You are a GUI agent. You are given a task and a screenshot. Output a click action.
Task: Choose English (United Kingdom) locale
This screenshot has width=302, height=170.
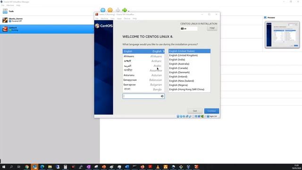[x=190, y=55]
